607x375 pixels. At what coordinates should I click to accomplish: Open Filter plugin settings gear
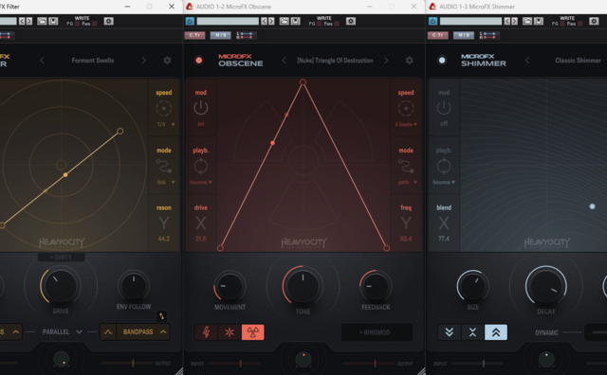click(x=167, y=61)
